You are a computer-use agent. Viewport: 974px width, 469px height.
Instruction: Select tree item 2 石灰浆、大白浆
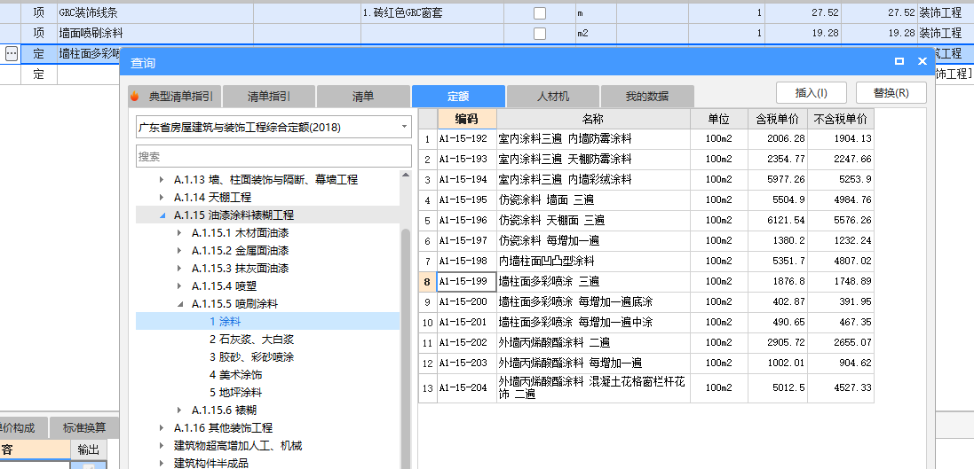coord(251,340)
